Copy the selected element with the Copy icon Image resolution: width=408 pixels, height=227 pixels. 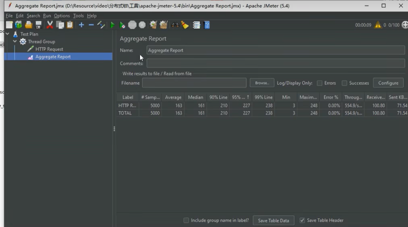[x=60, y=25]
